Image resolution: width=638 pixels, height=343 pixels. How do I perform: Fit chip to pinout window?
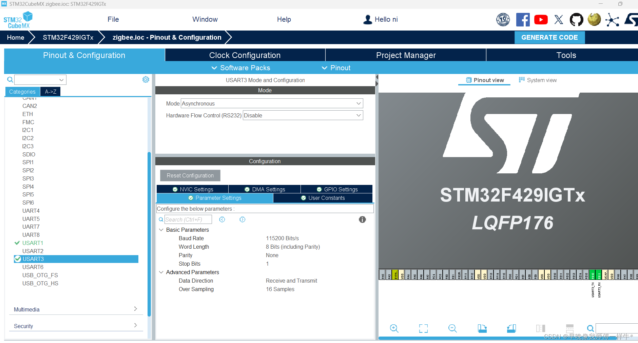(423, 328)
